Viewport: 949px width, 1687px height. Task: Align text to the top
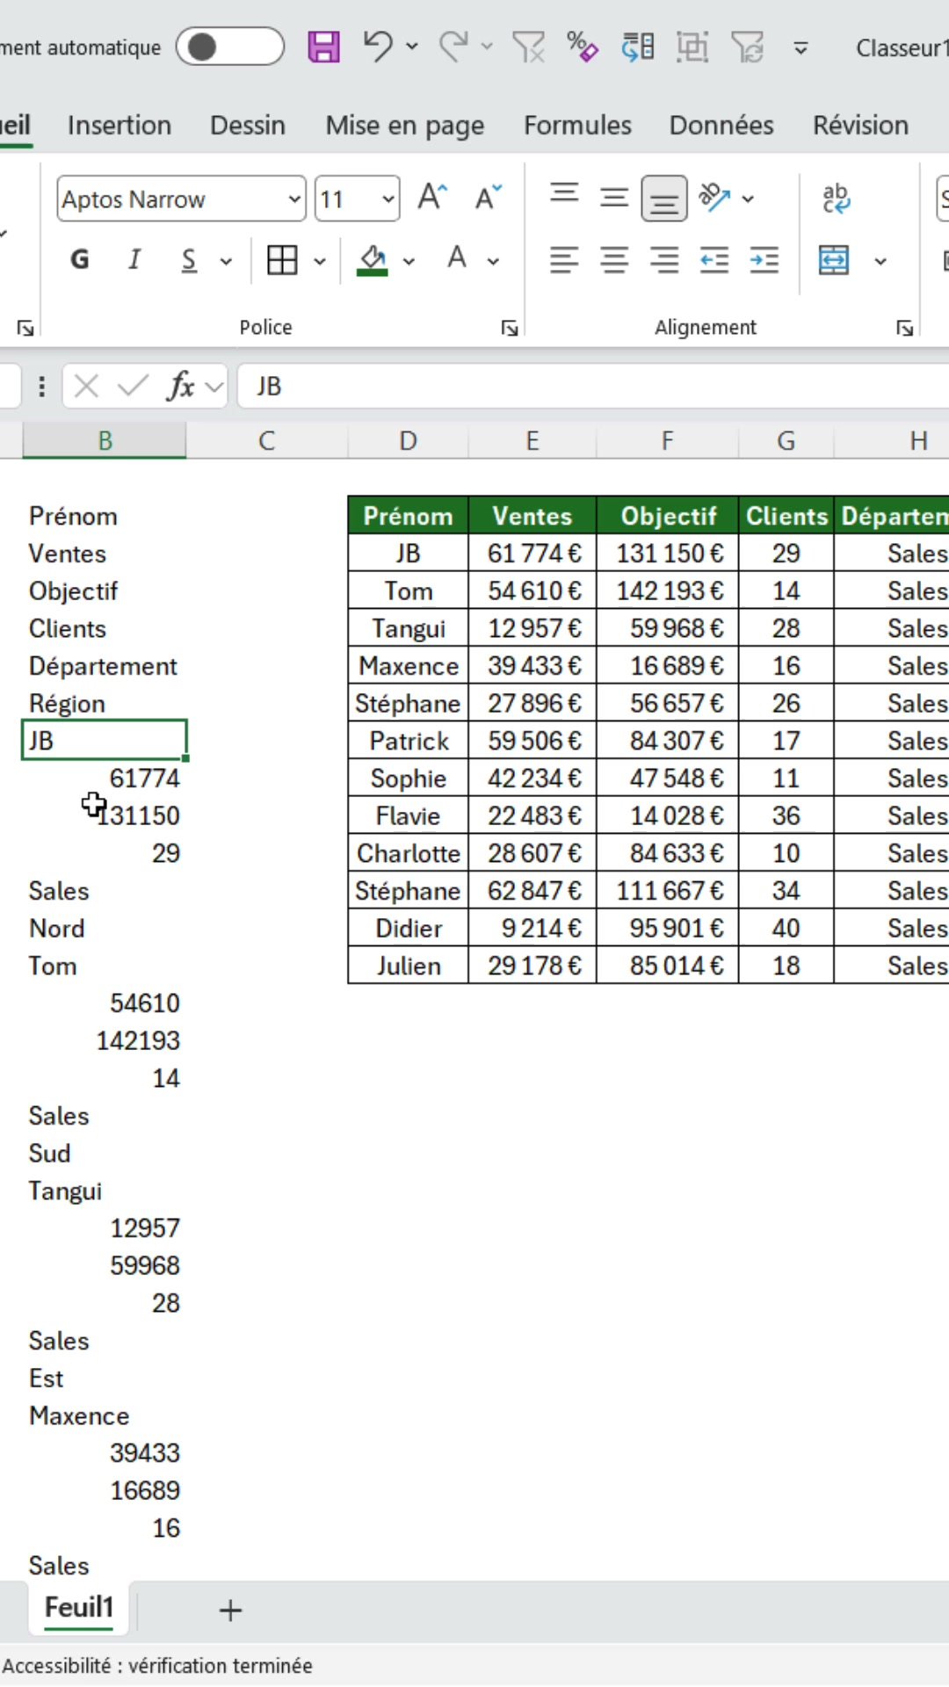564,194
